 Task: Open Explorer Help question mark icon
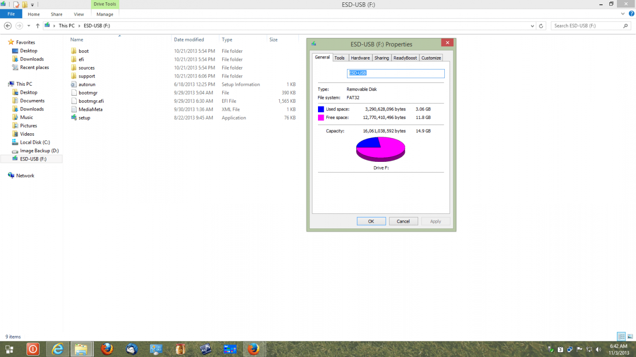point(631,14)
